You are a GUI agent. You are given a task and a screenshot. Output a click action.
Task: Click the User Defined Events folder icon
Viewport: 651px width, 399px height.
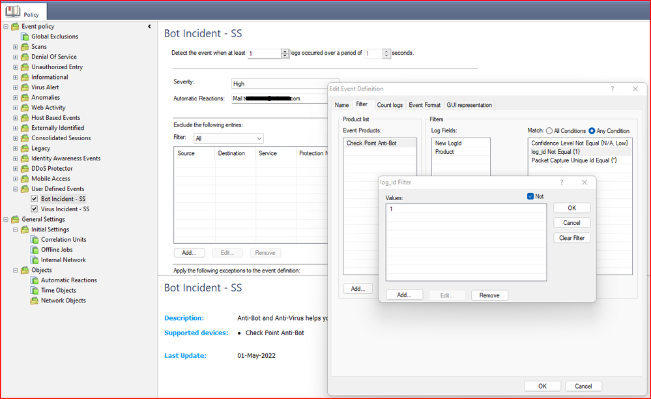[25, 189]
